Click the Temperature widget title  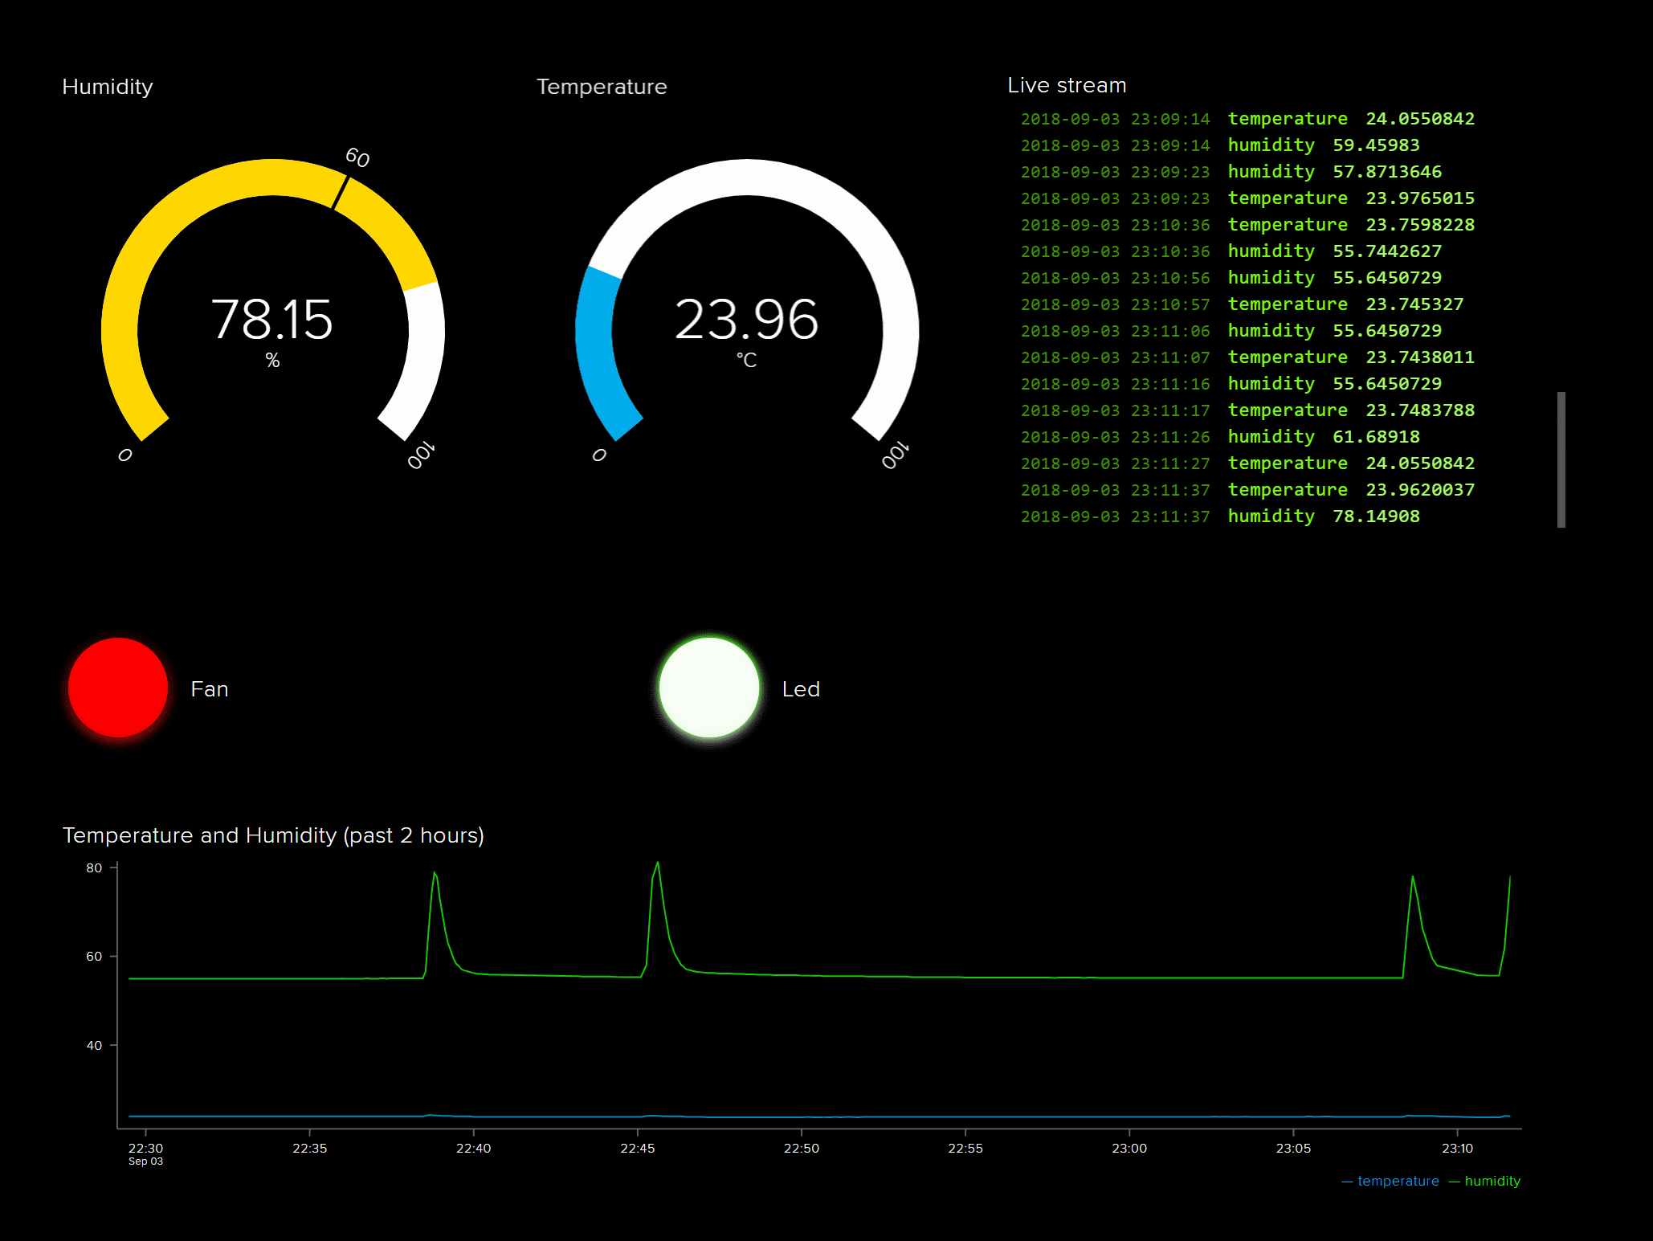(601, 87)
